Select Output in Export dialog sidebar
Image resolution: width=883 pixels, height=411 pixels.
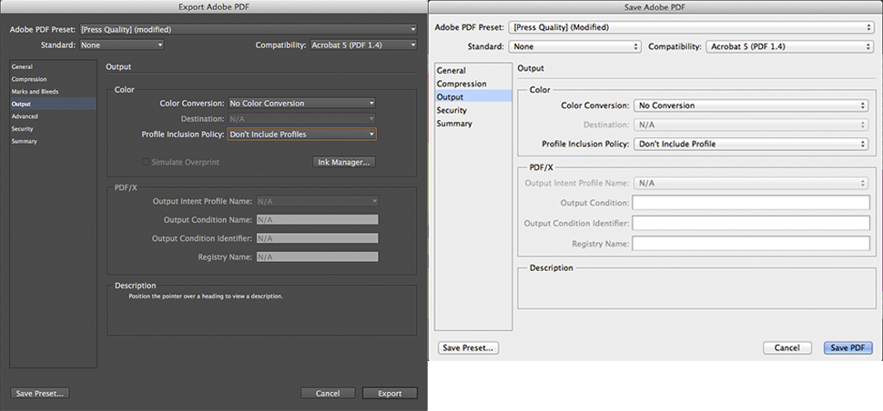[53, 104]
